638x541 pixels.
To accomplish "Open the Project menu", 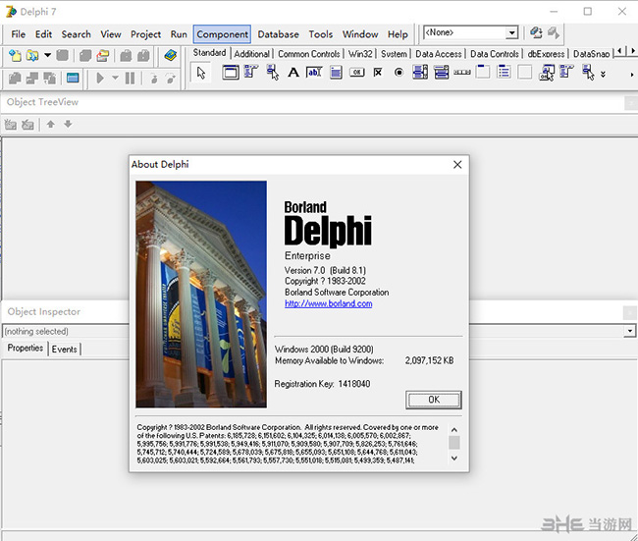I will (x=145, y=34).
